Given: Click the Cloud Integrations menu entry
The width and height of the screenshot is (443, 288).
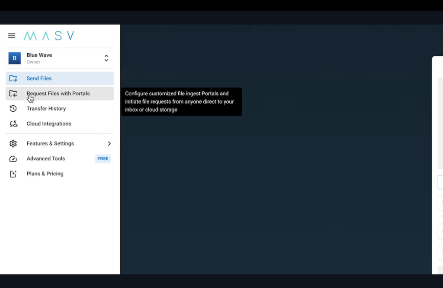Looking at the screenshot, I should coord(48,124).
